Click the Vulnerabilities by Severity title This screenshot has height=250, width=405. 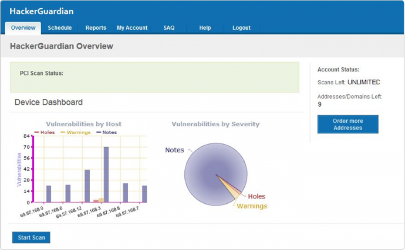coord(215,124)
